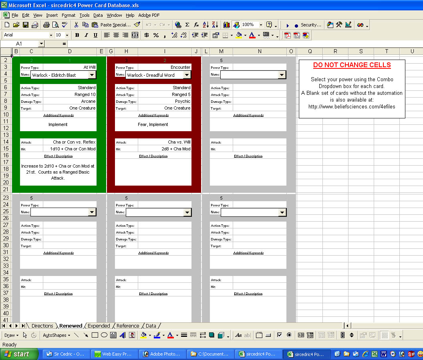
Task: Open Print Preview
Action: (56, 25)
